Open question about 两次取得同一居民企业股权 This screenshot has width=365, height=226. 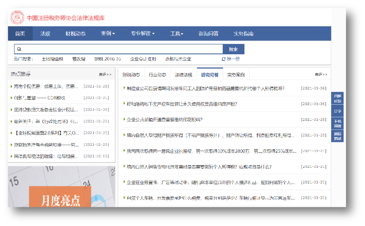coord(212,151)
